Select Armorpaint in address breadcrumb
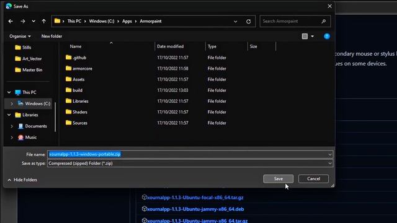Viewport: 397px width, 223px height. tap(150, 21)
